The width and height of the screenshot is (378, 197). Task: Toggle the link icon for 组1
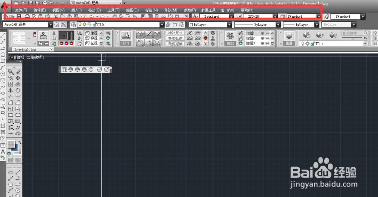[x=267, y=33]
